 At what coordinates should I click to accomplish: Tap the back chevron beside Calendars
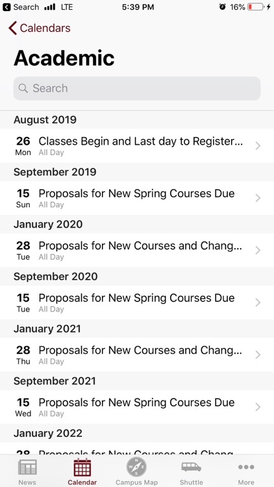(x=12, y=28)
